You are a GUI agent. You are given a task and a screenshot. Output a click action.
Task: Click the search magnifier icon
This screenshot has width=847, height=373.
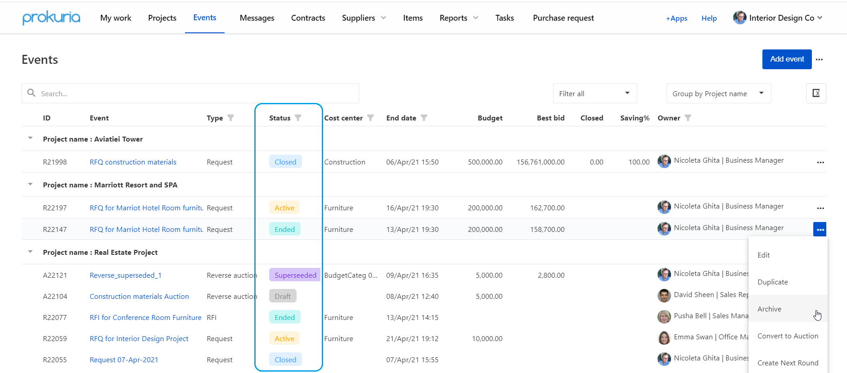[x=32, y=93]
